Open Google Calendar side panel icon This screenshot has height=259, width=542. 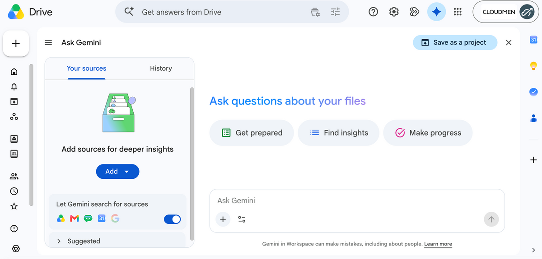[x=533, y=40]
